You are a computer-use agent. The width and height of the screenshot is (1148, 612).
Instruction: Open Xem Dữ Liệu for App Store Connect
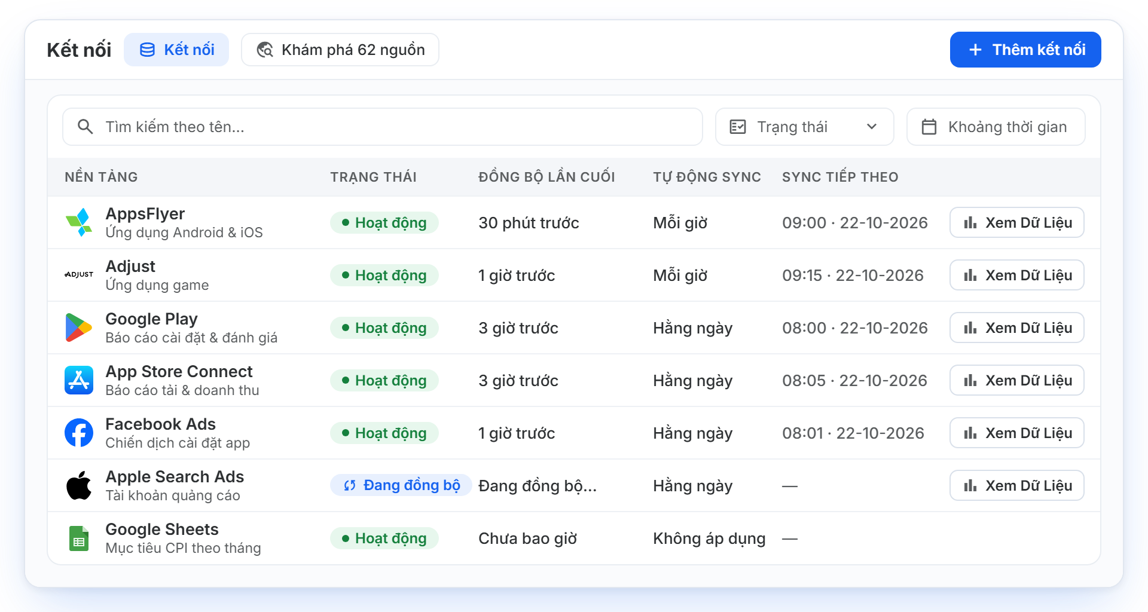tap(1017, 380)
